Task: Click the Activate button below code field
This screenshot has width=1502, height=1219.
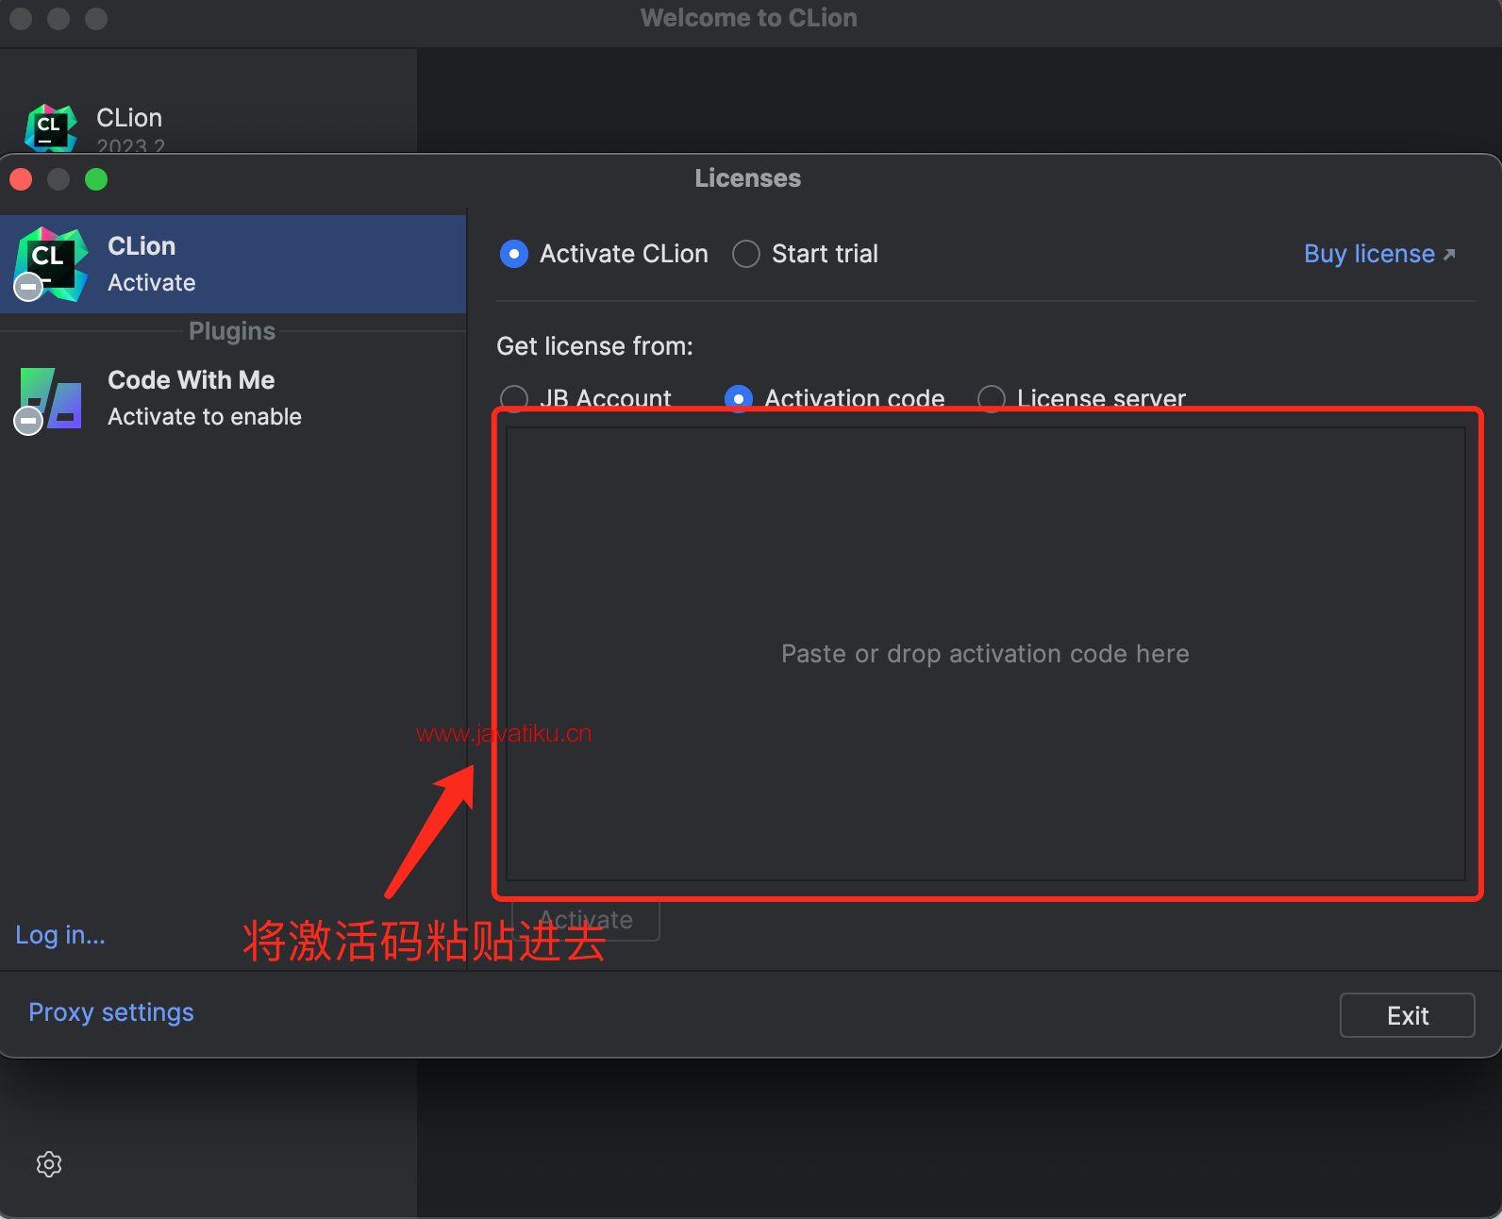Action: tap(586, 920)
